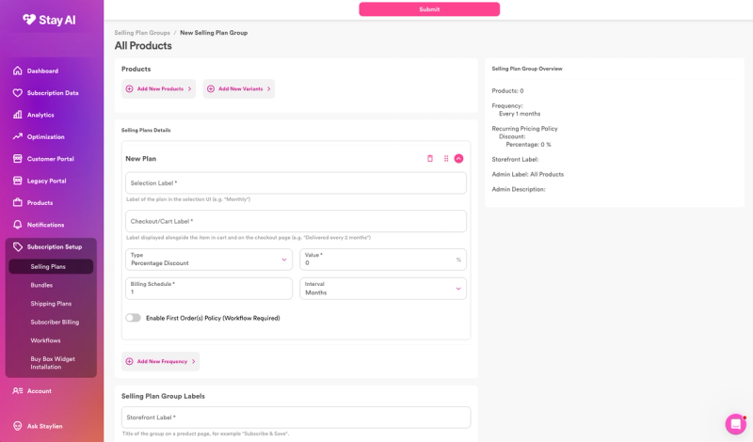Click the Analytics bar chart icon
This screenshot has width=753, height=442.
click(17, 115)
